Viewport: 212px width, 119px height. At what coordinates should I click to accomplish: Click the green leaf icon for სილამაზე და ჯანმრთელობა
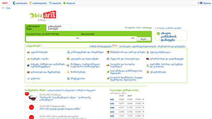[108, 72]
